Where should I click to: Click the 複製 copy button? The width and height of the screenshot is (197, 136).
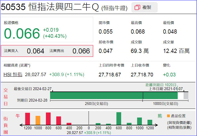(x=144, y=8)
